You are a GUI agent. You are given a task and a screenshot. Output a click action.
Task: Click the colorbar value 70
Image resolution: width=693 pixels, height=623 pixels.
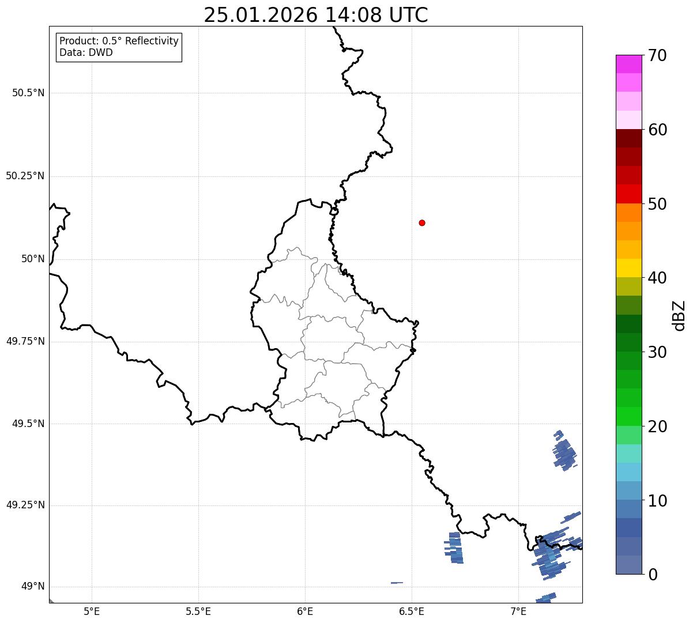tap(657, 55)
